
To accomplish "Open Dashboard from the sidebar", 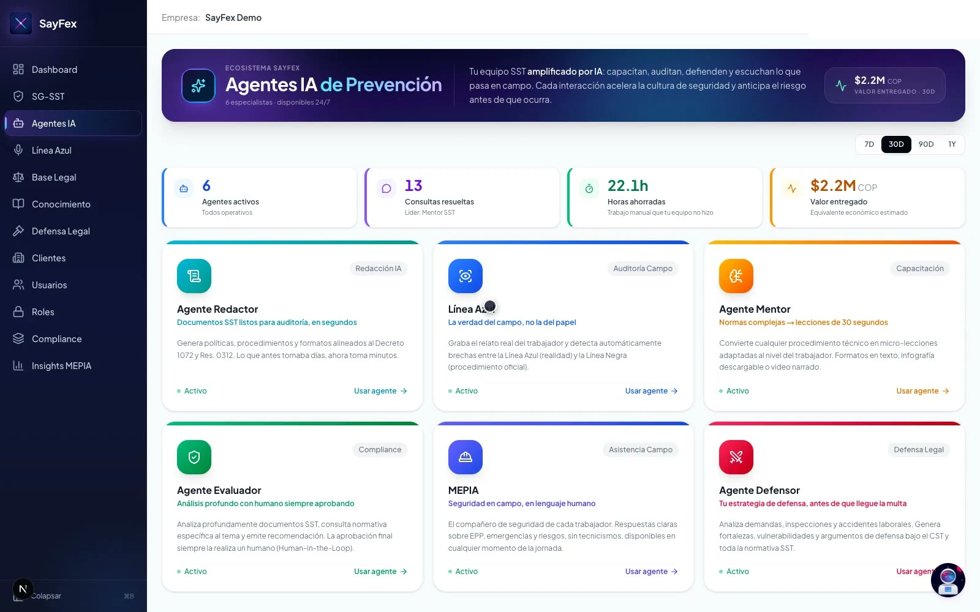I will [73, 70].
